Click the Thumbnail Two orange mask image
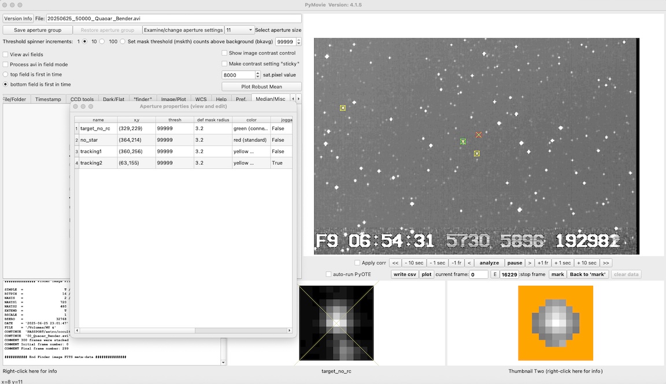666x384 pixels. pyautogui.click(x=556, y=323)
